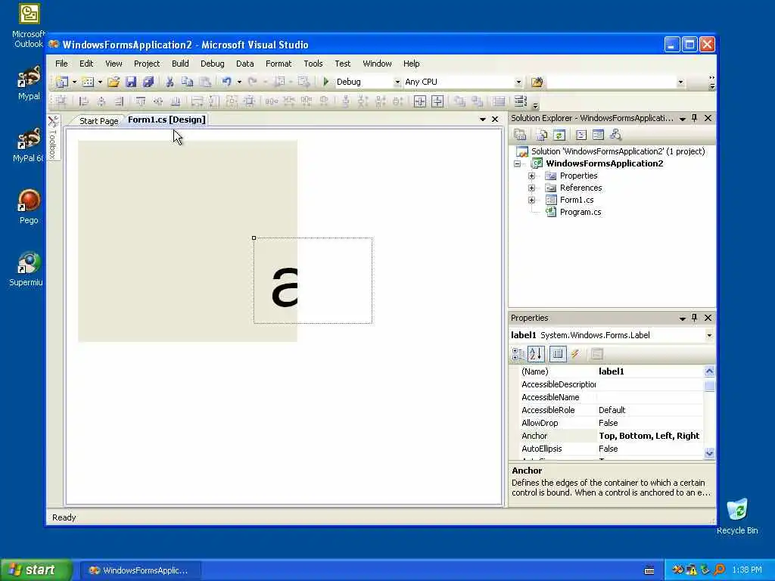Open label1 object selector dropdown in Properties
The width and height of the screenshot is (775, 581).
tap(709, 335)
